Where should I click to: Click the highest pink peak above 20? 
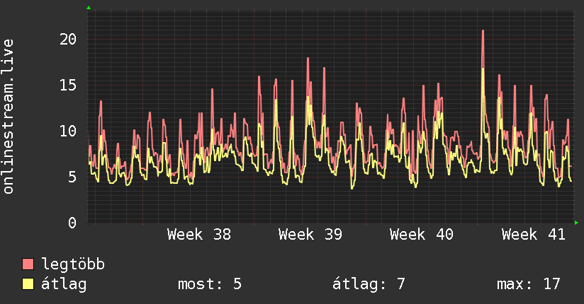click(x=483, y=31)
